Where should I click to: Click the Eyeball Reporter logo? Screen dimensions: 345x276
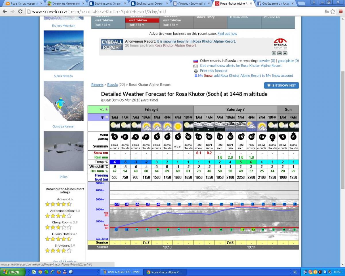coord(280,44)
